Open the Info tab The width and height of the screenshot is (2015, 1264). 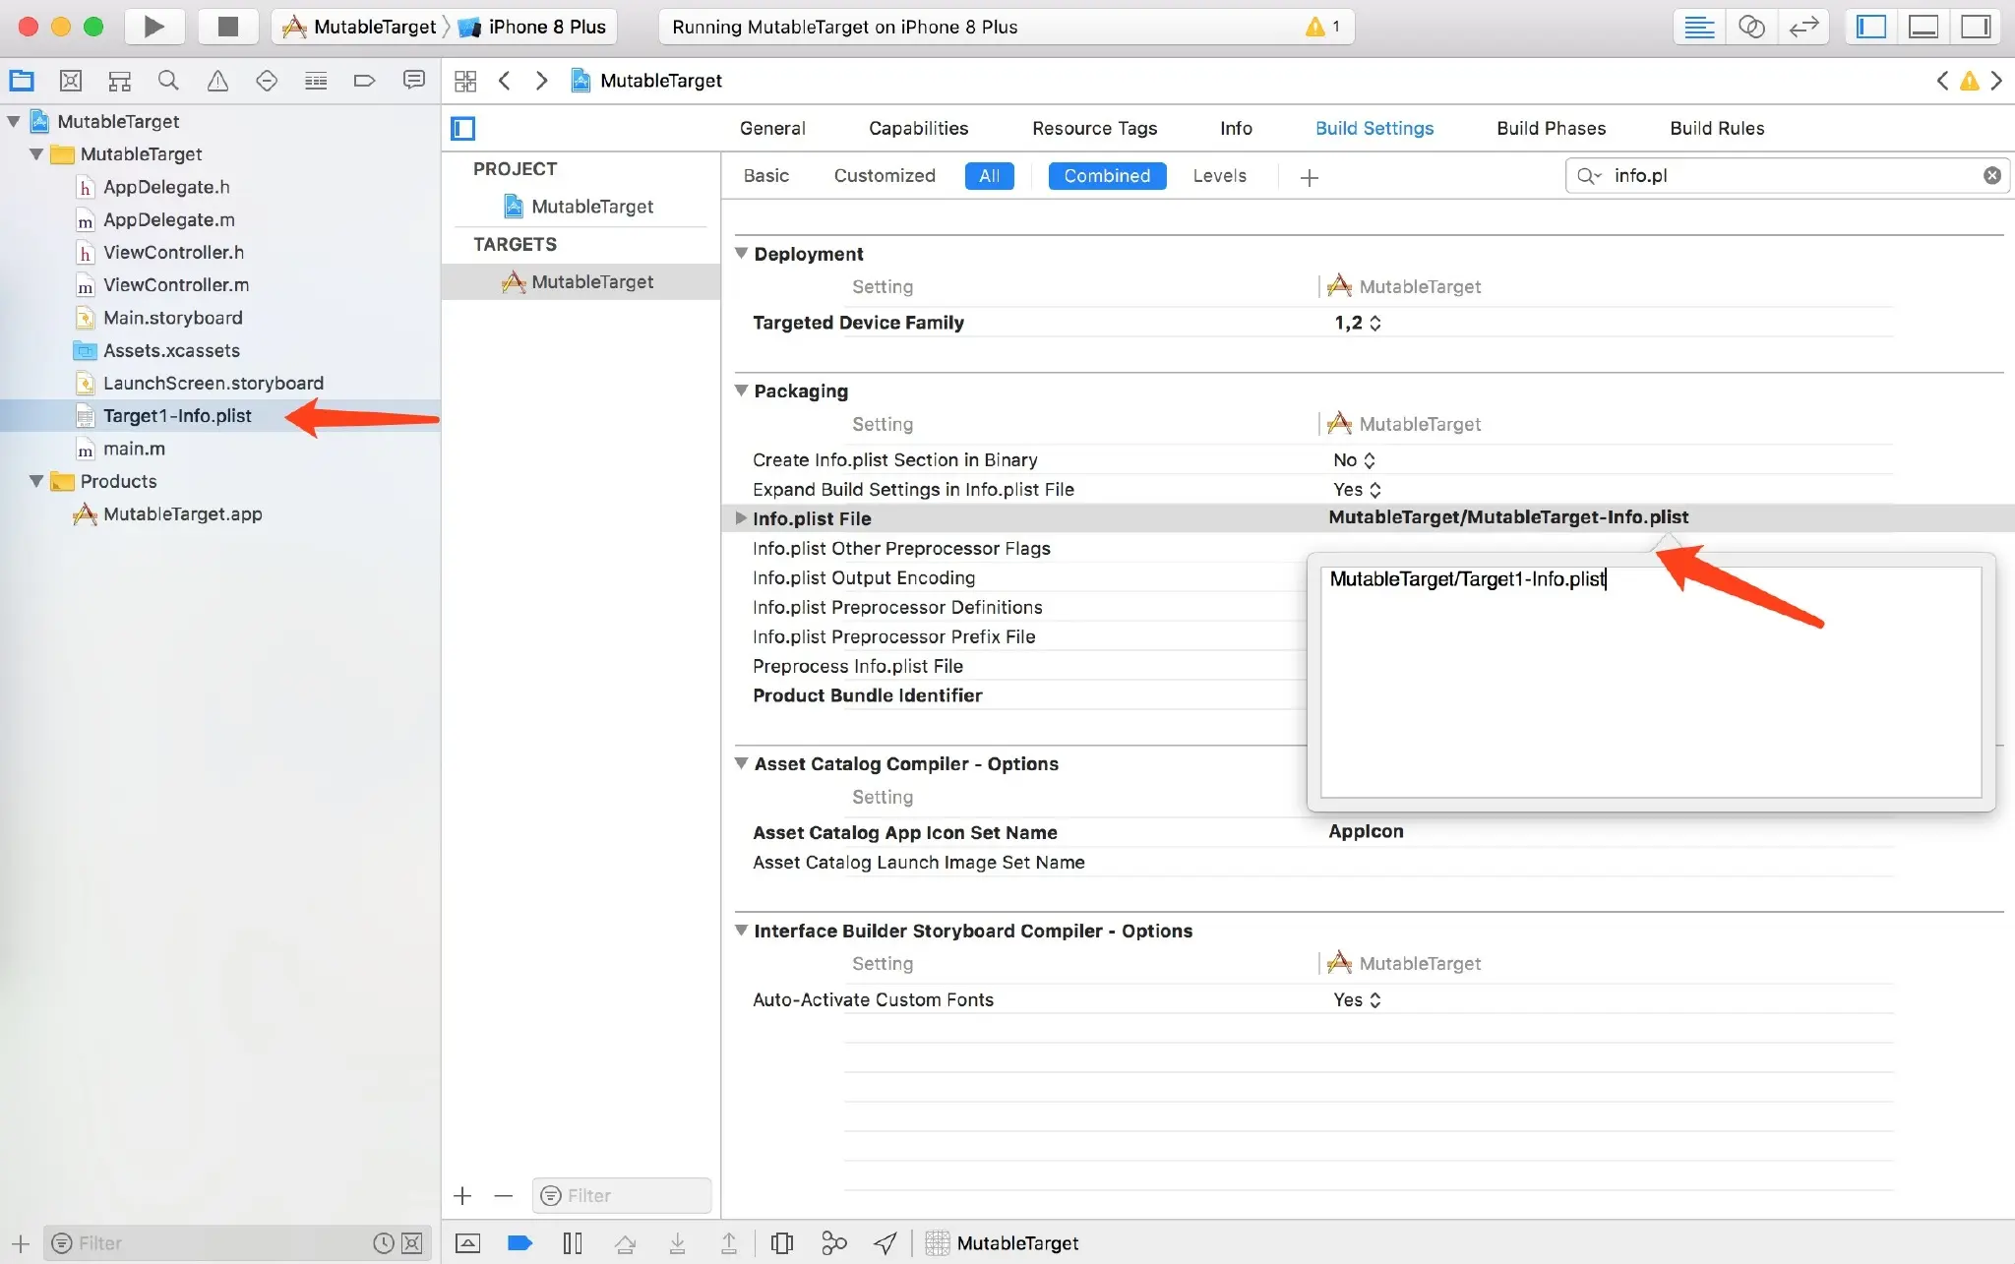(x=1236, y=128)
